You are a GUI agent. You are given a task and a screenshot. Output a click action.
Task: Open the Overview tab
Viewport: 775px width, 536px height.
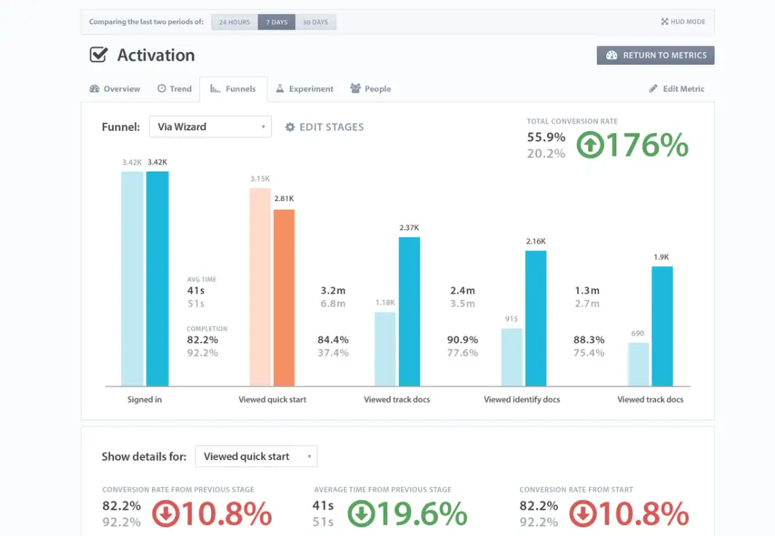(115, 89)
